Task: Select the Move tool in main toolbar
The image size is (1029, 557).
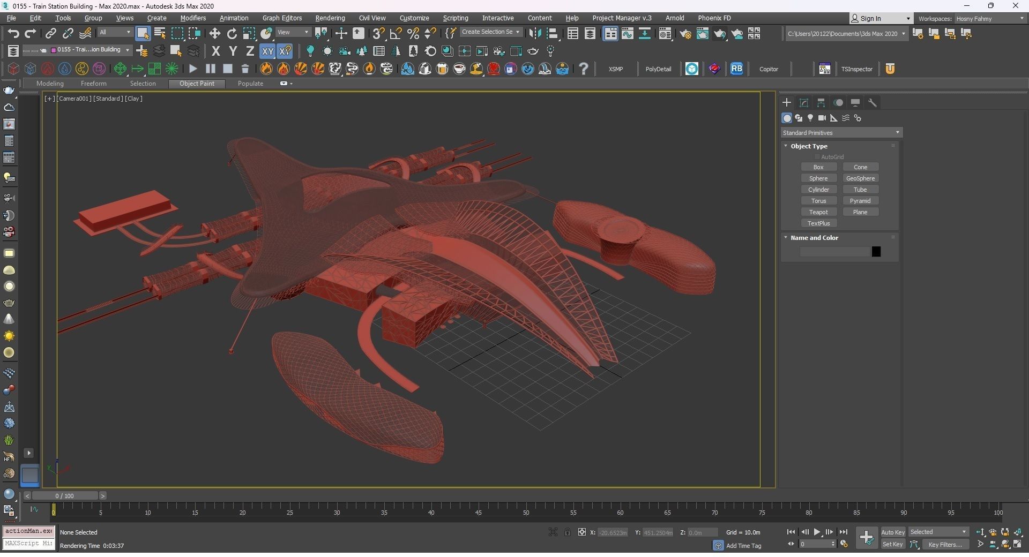Action: coord(215,34)
